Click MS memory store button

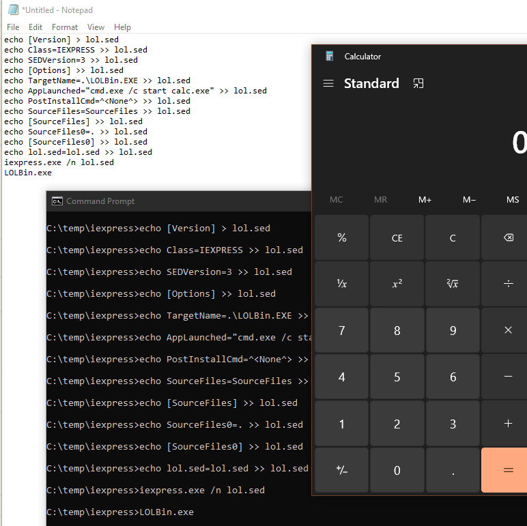coord(513,200)
